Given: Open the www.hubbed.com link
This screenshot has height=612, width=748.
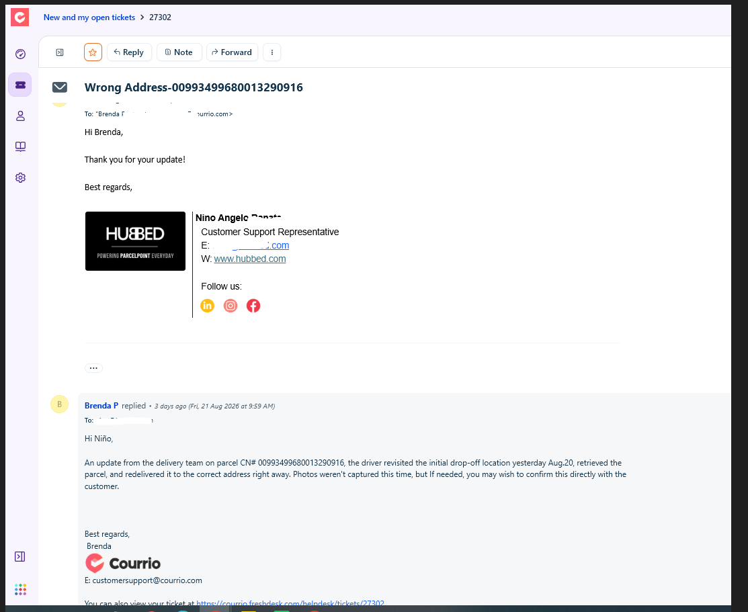Looking at the screenshot, I should (250, 259).
